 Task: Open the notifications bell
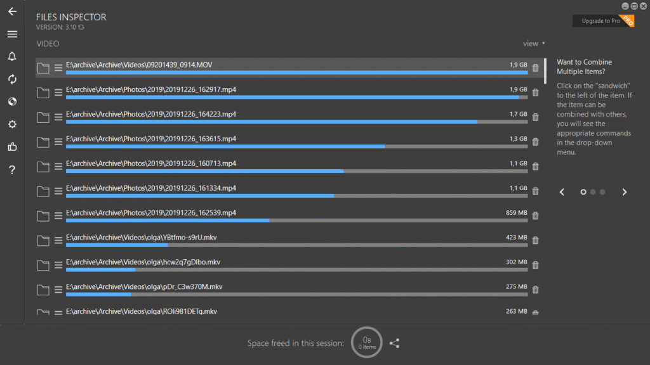pos(12,57)
